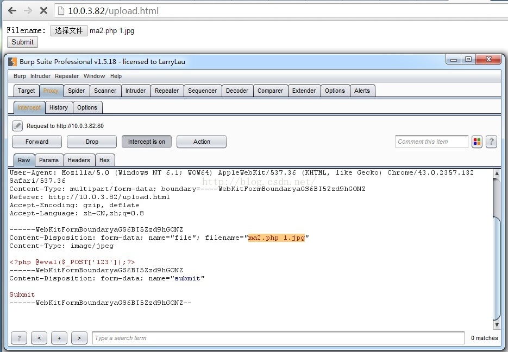
Task: Click the Burp Suite logo icon in the title bar
Action: [12, 61]
